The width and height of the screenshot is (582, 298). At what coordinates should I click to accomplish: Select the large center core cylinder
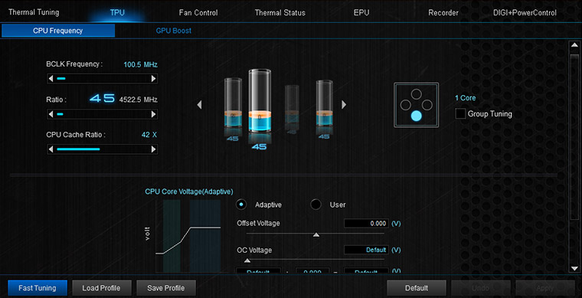(x=260, y=100)
